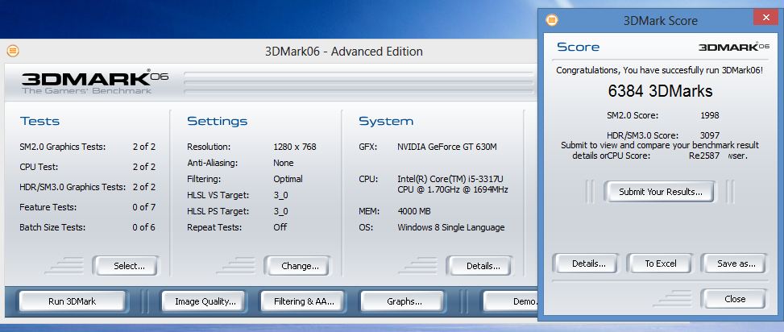Open Filtering & AA... options
Screen dimensions: 784x332
(x=304, y=301)
